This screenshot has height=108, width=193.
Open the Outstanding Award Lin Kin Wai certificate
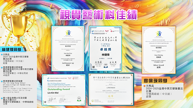click(64, 90)
